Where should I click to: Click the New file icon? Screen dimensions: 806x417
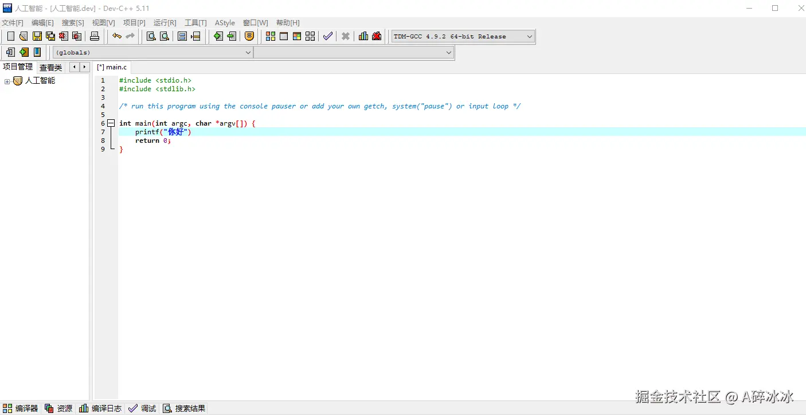[x=10, y=36]
